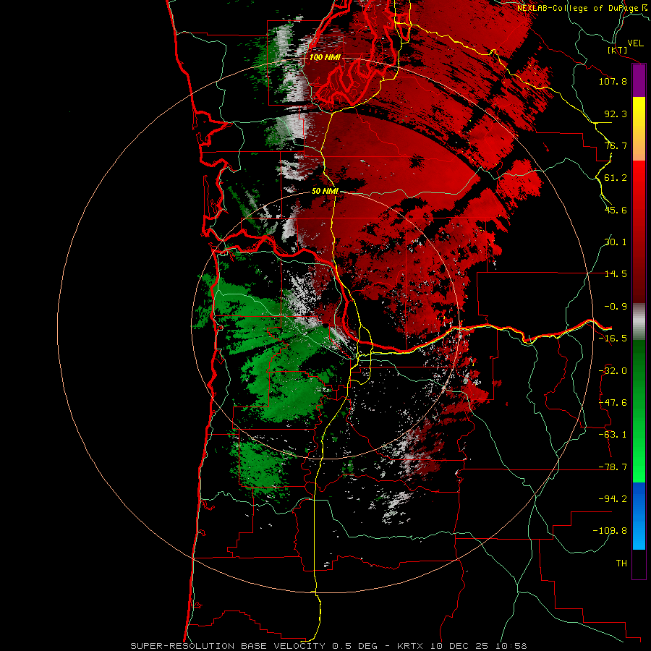Click the VEL legend title
Screen dimensions: 651x651
tap(636, 43)
